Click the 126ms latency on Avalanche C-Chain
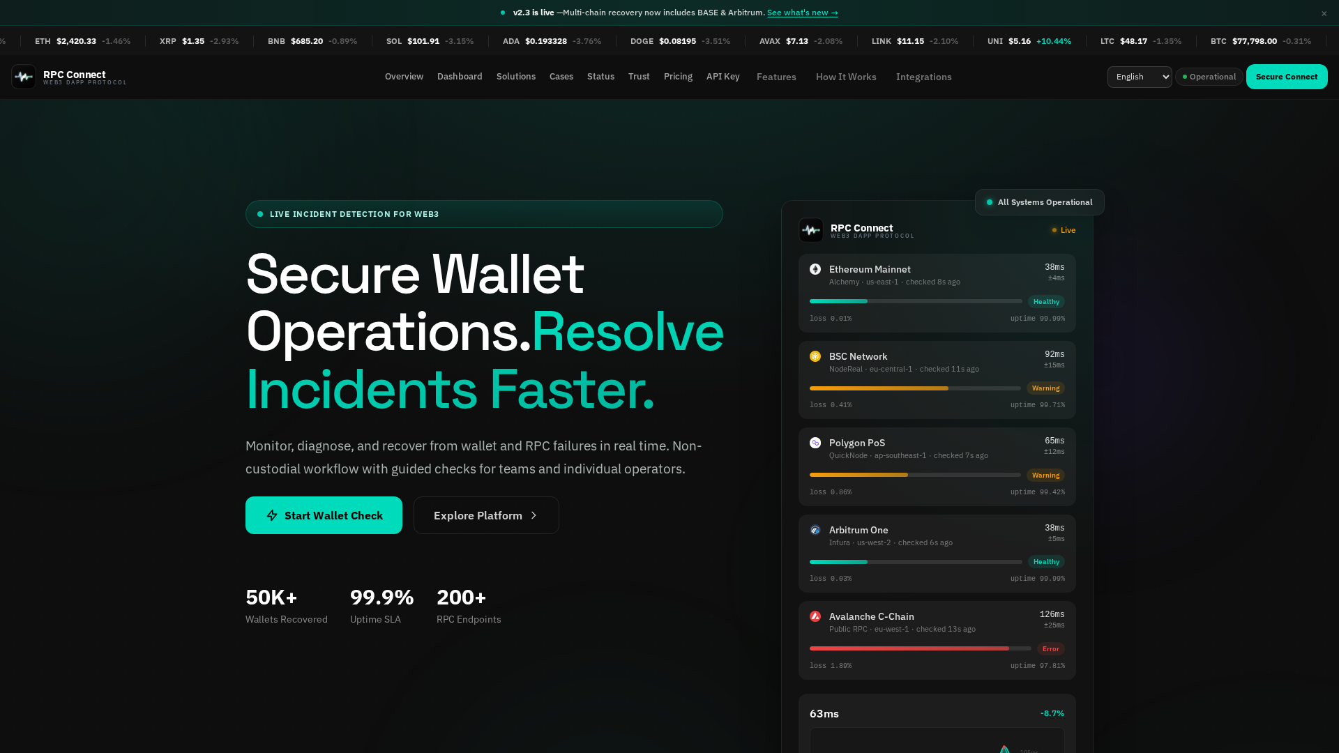This screenshot has height=753, width=1339. click(x=1052, y=615)
